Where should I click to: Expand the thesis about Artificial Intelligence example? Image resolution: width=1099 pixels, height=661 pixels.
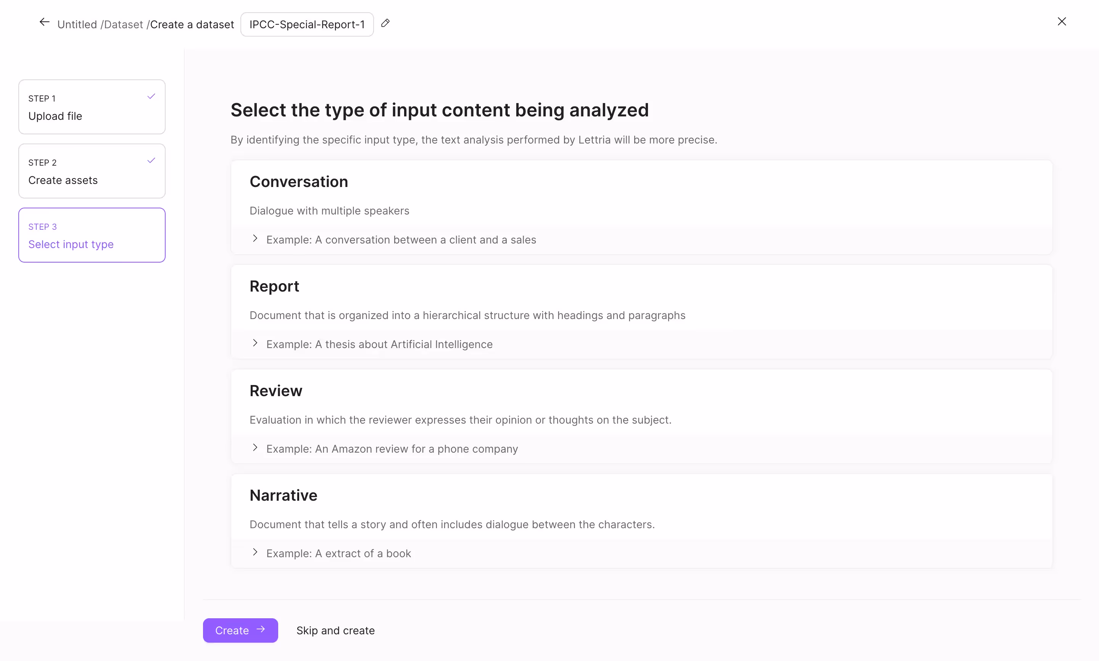(255, 343)
